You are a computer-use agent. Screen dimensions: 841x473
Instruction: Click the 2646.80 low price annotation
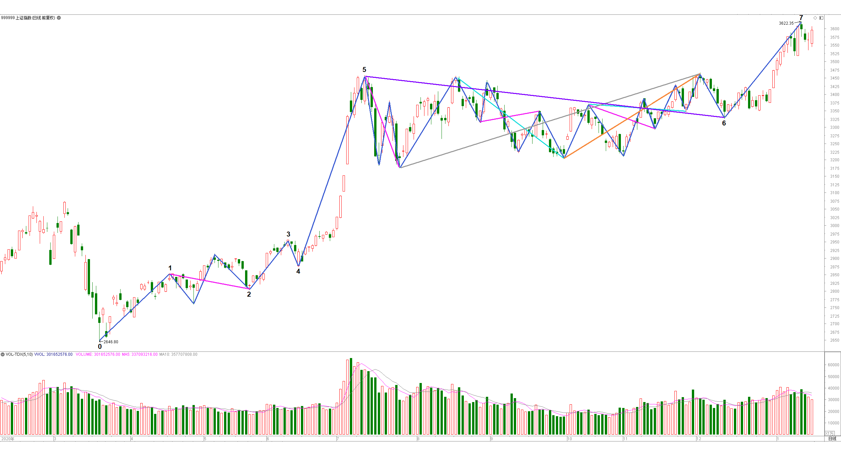click(111, 342)
